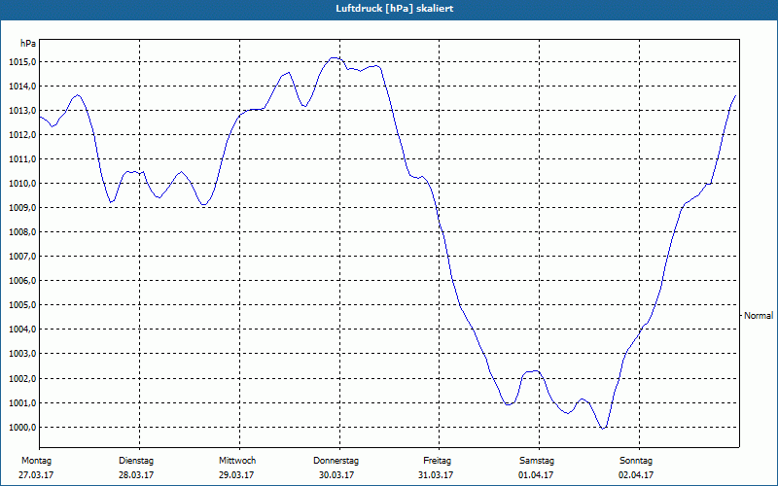778x486 pixels.
Task: Click the 1002,0 axis value
Action: (22, 378)
